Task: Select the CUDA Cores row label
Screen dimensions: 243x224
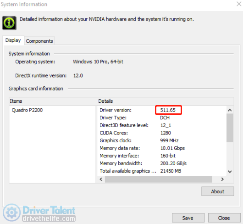Action: click(114, 133)
